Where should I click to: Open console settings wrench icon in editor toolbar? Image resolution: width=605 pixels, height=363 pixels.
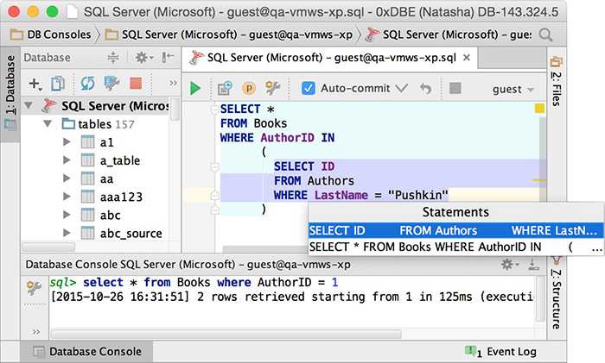click(273, 89)
